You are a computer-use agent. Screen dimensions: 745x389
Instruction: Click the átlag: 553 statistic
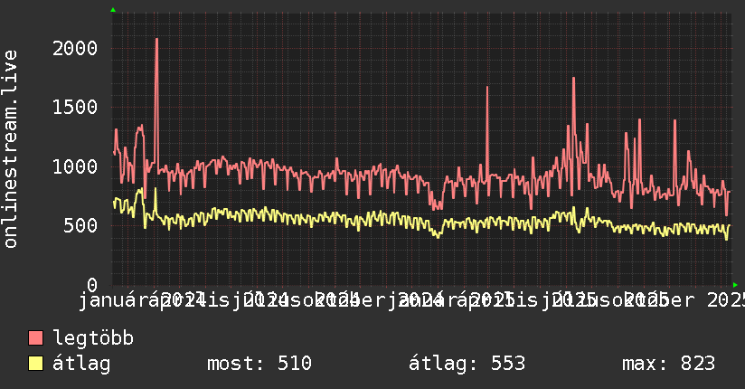[x=467, y=364]
